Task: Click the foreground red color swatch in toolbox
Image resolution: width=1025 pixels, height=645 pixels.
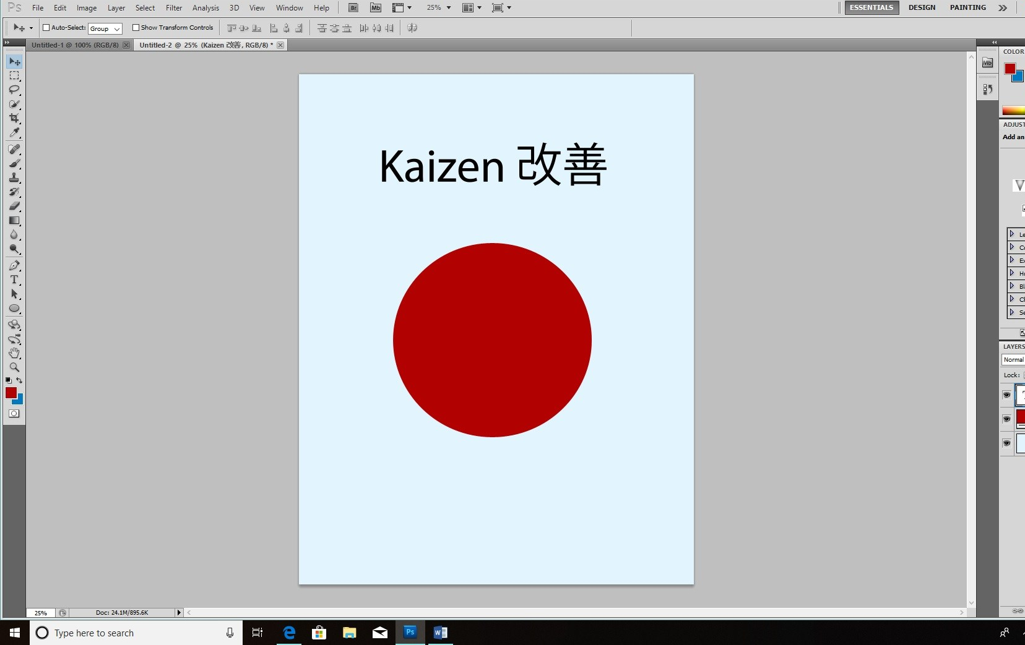Action: (x=11, y=393)
